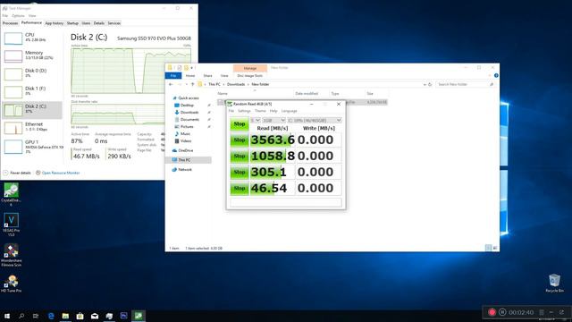The image size is (572, 322).
Task: Refresh the Explorer folder view
Action: 430,84
